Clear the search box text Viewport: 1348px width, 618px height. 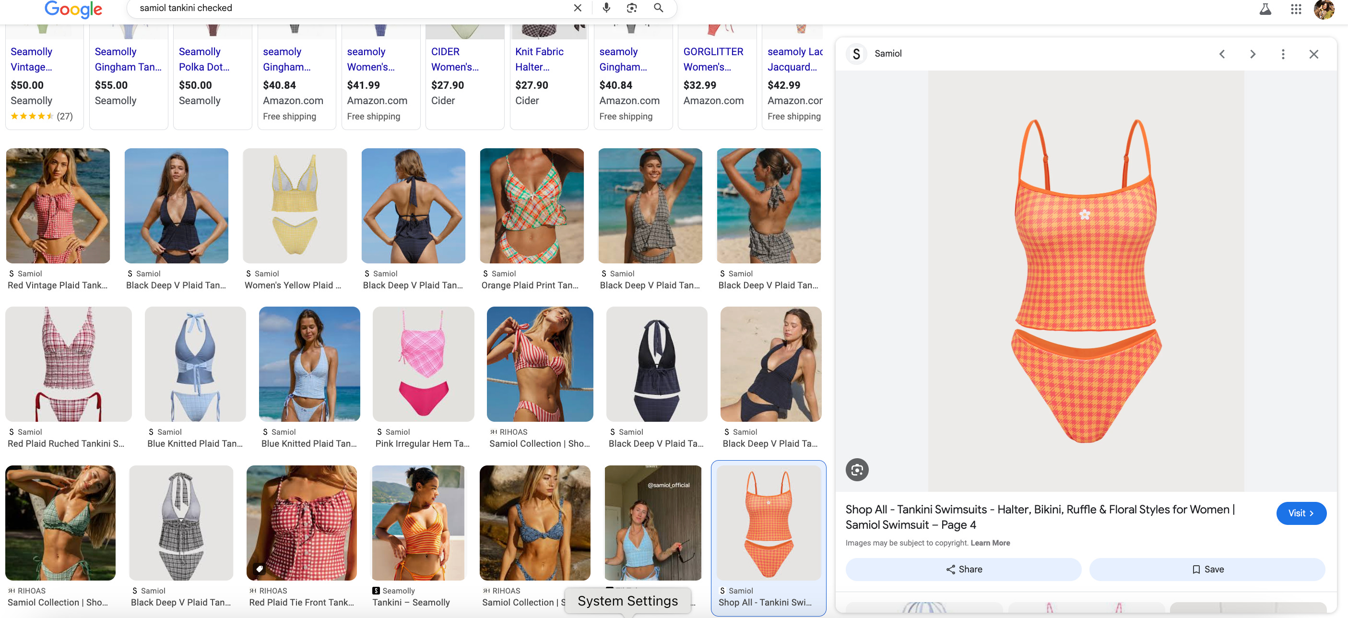pyautogui.click(x=577, y=8)
